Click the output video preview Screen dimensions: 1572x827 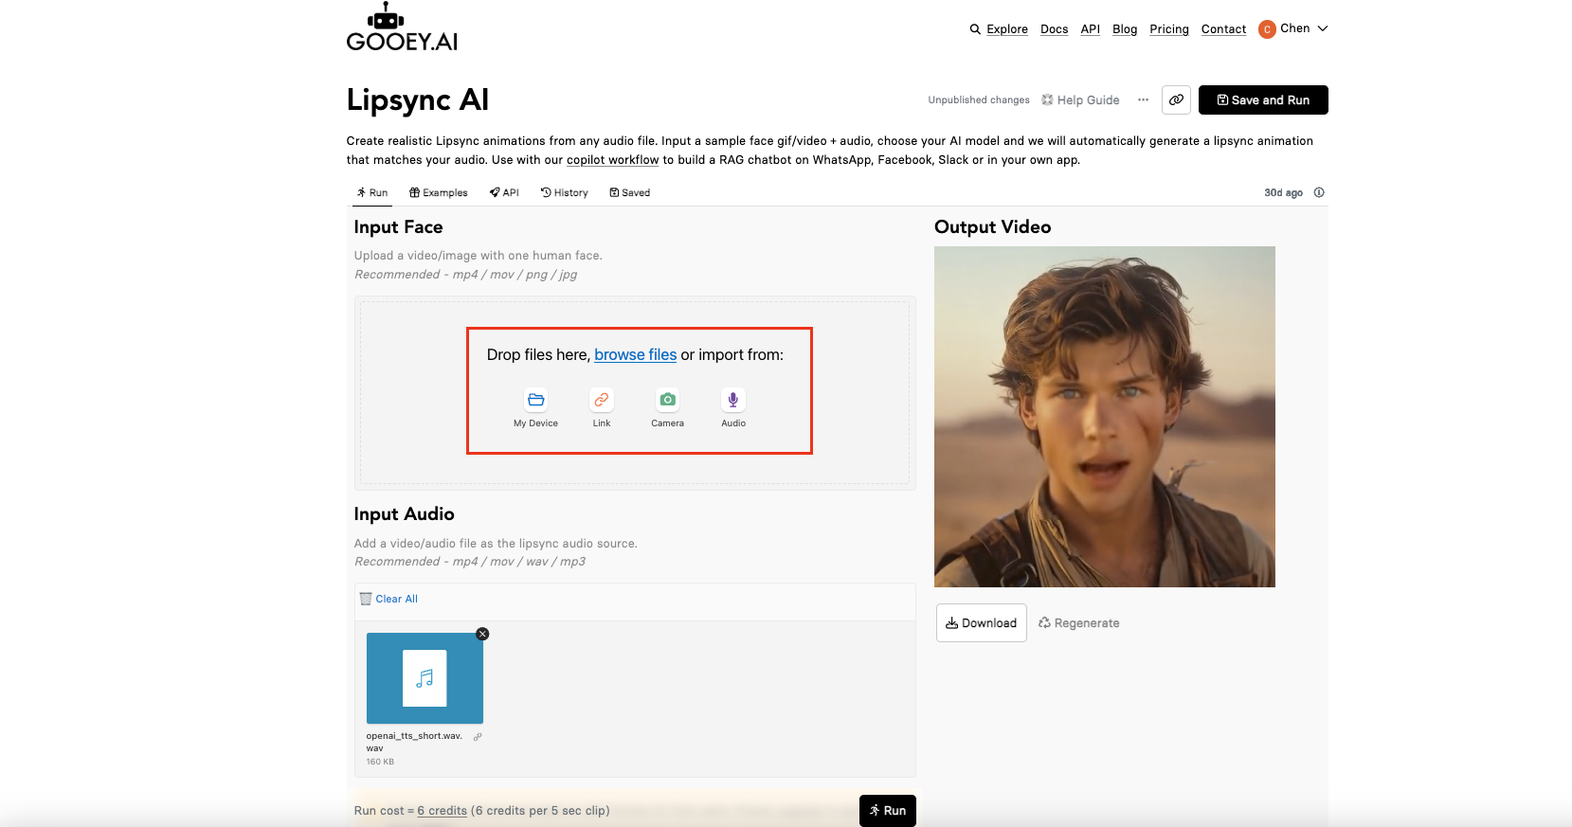point(1104,416)
